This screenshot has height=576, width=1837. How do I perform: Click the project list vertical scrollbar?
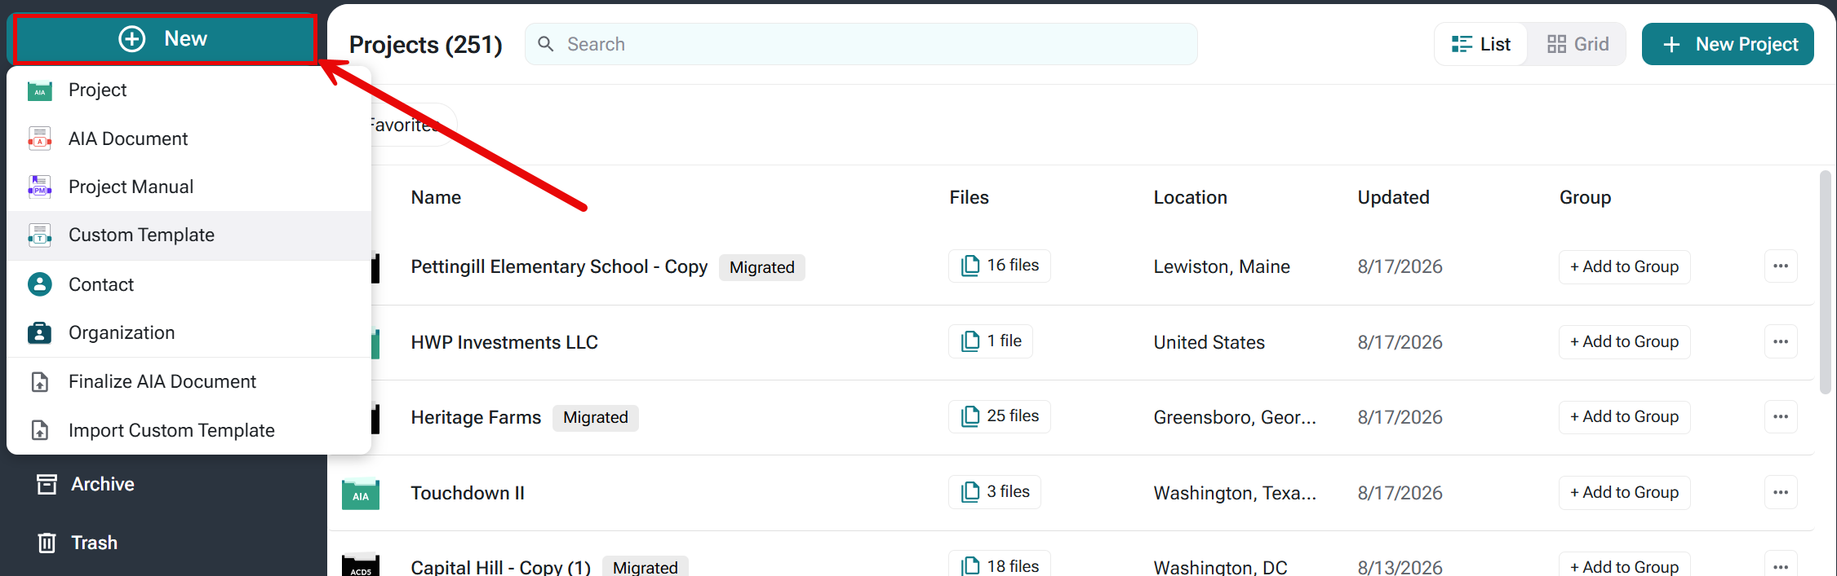pos(1826,282)
